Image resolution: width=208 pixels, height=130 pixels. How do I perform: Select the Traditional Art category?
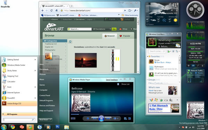point(51,44)
